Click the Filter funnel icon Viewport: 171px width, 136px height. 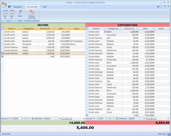[20, 12]
